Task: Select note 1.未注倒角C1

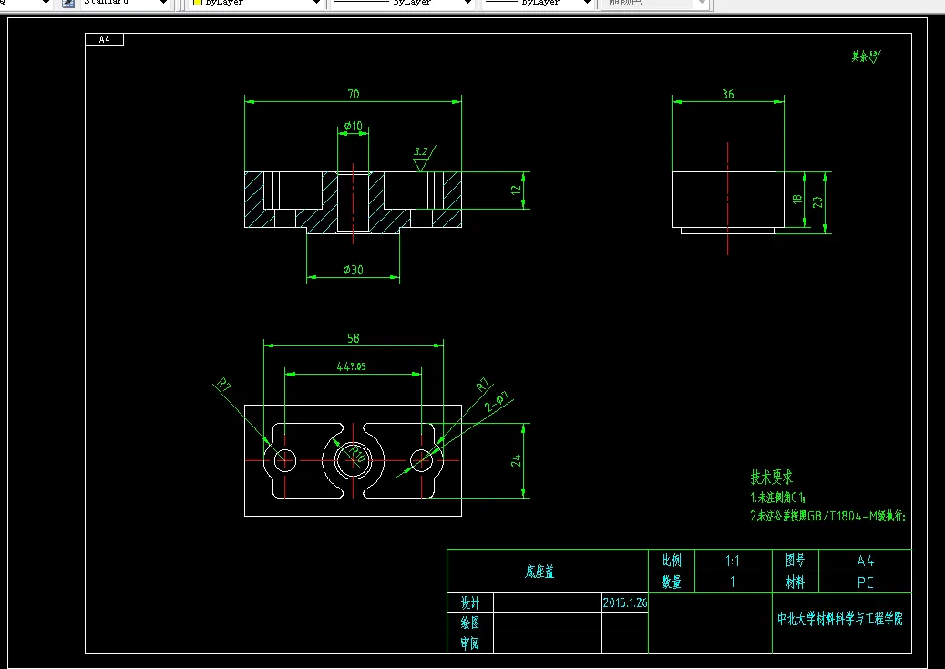Action: [778, 498]
